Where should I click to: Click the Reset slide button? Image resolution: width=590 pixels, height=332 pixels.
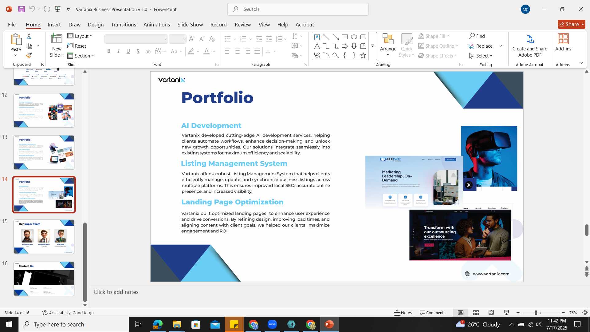tap(77, 46)
